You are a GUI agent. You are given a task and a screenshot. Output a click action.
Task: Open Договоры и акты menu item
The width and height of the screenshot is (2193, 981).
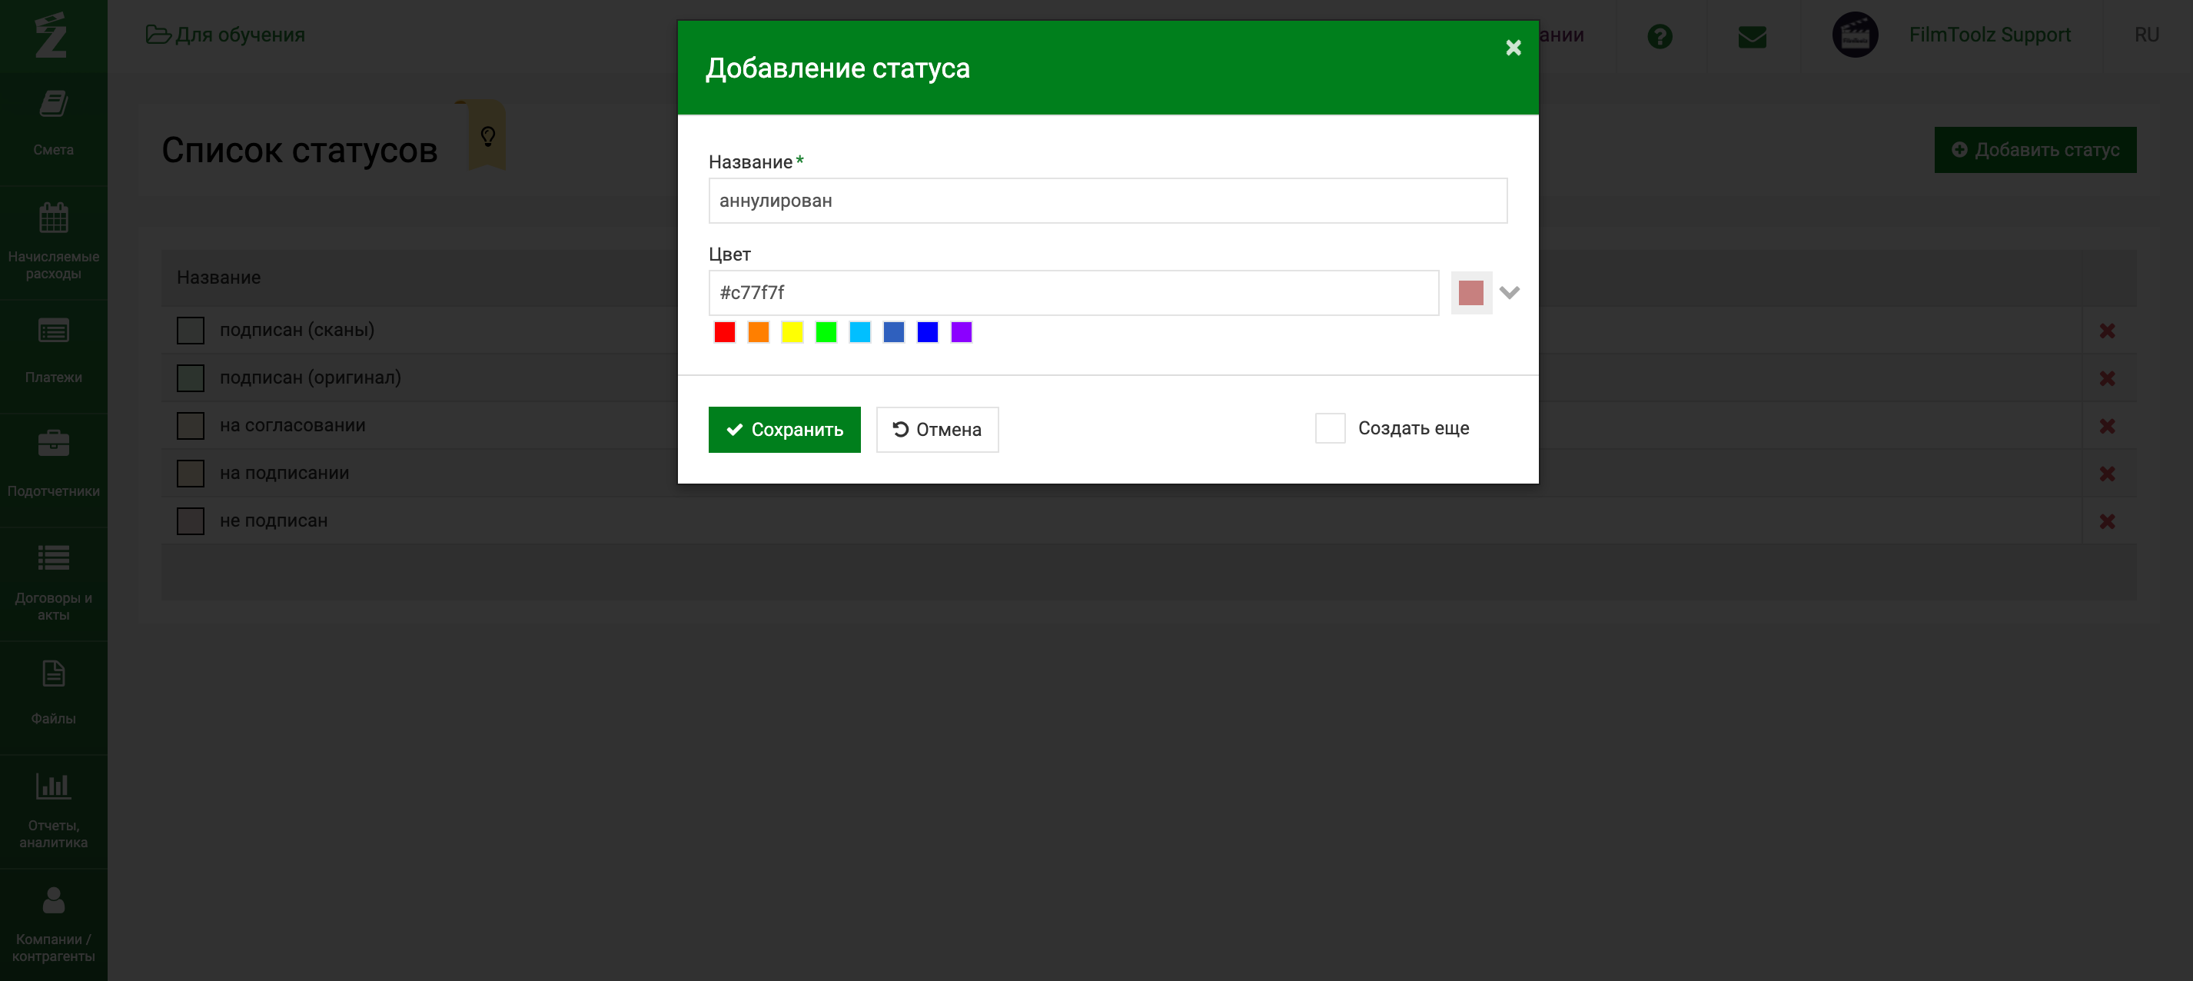(x=53, y=584)
